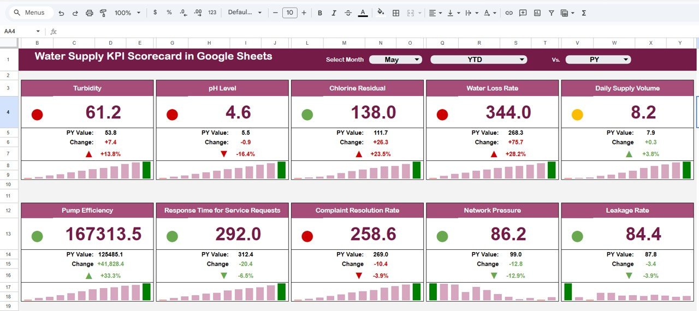Click the Network Pressure value 86.2

508,234
